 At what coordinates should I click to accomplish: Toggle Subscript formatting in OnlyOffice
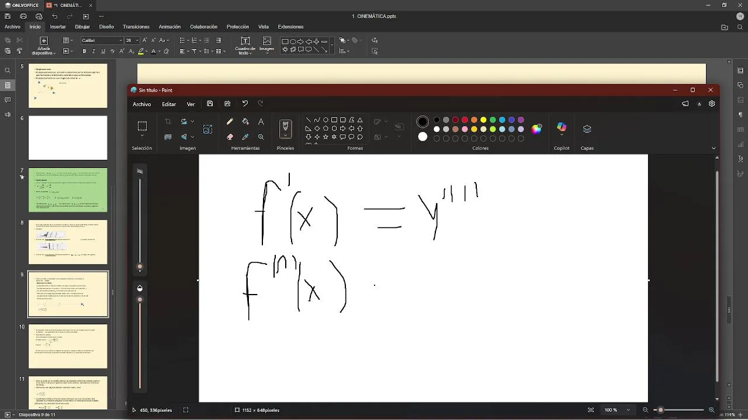pos(131,51)
